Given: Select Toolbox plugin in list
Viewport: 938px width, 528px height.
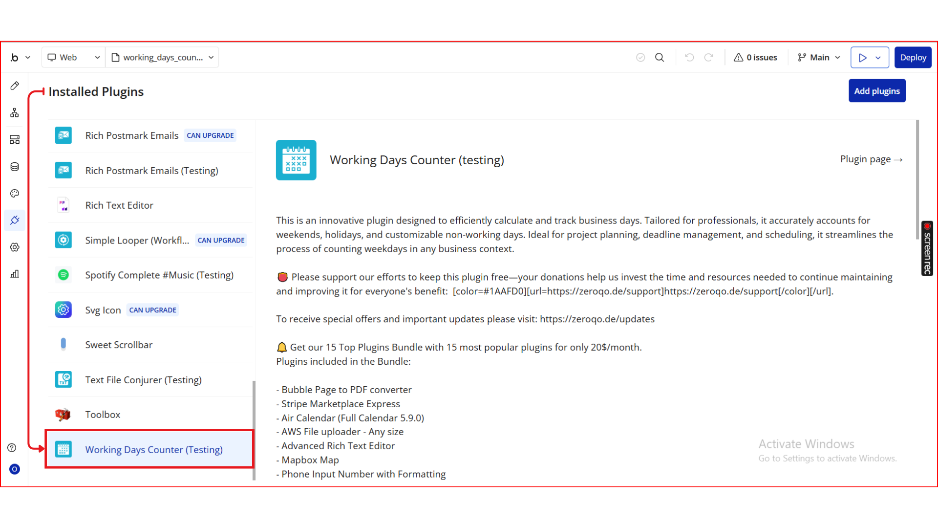Looking at the screenshot, I should pyautogui.click(x=103, y=415).
